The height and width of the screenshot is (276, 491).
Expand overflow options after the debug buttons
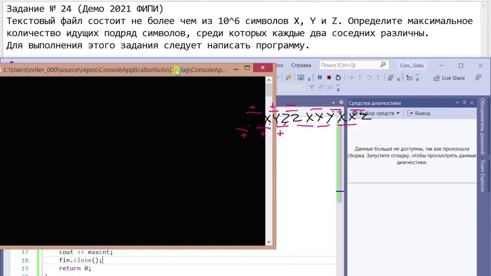(399, 79)
